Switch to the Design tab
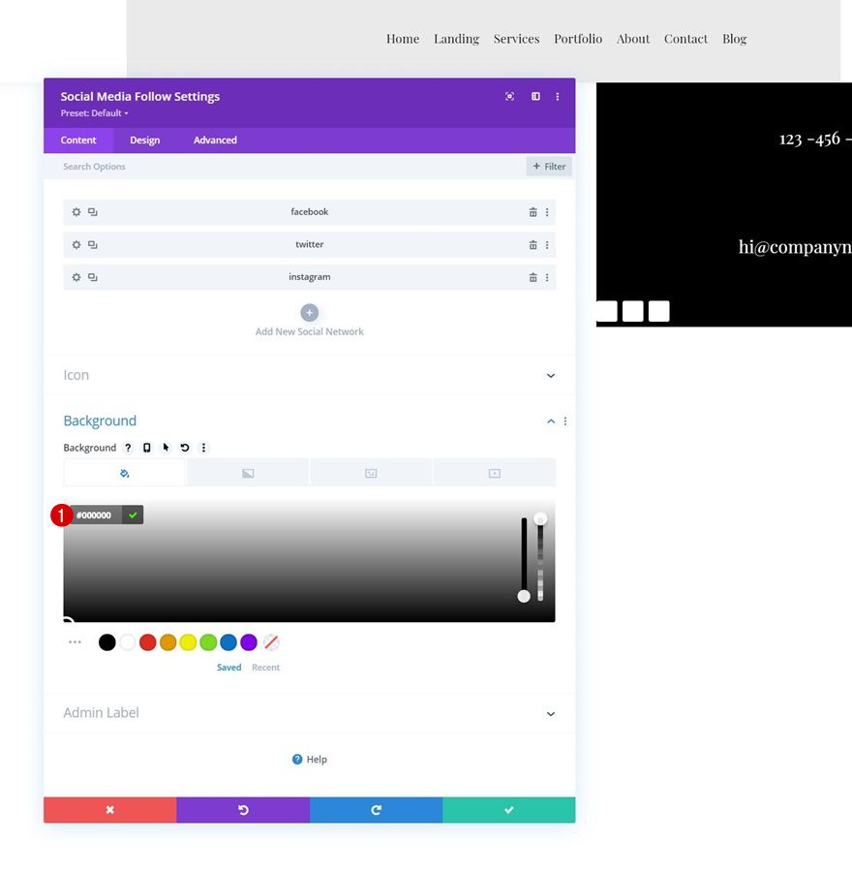The width and height of the screenshot is (852, 874). pos(144,140)
